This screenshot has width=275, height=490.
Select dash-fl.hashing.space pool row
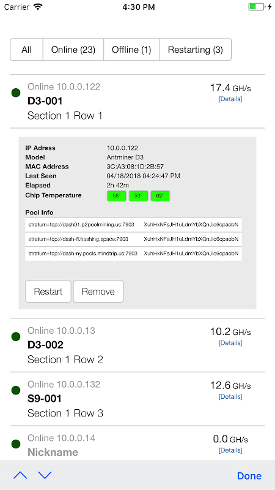pos(133,239)
